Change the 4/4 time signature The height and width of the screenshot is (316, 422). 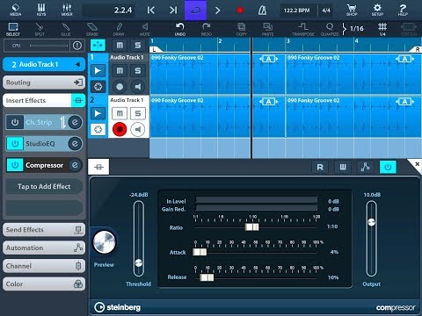tap(326, 11)
